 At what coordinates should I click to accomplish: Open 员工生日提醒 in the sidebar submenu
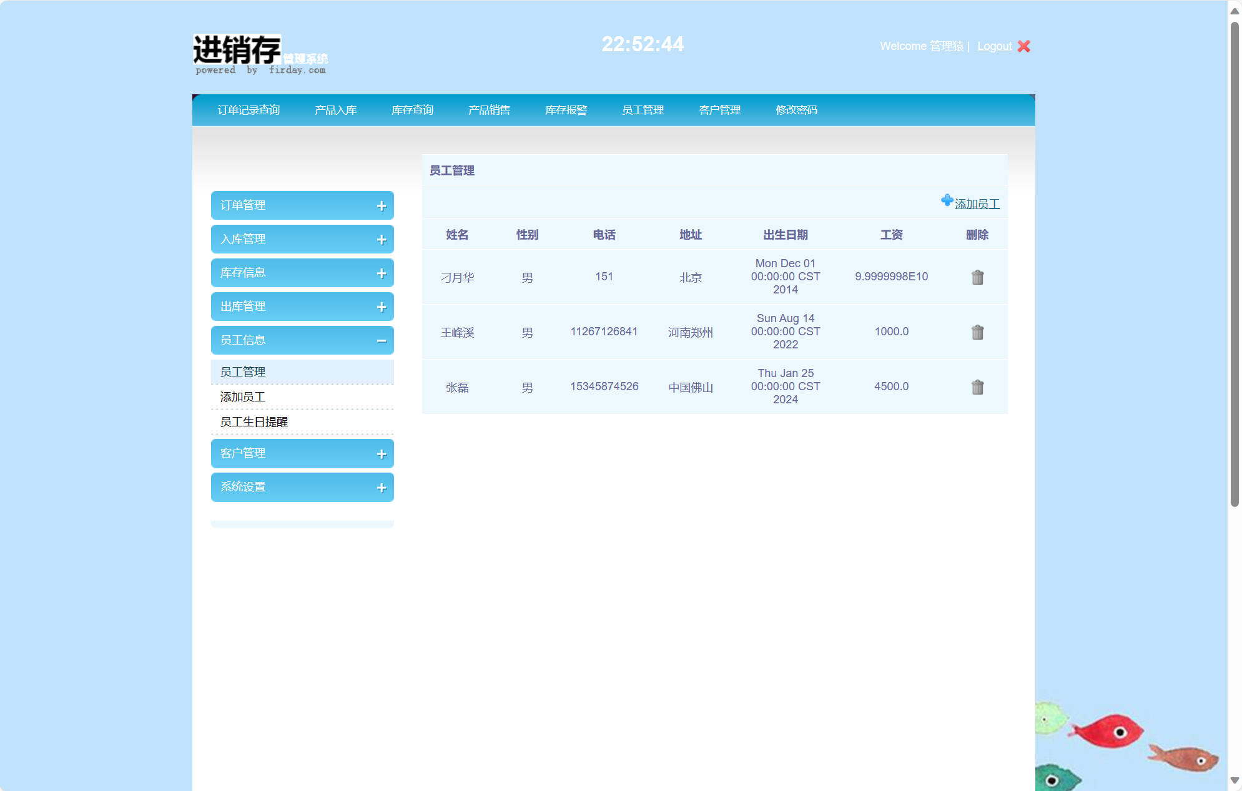(x=254, y=422)
